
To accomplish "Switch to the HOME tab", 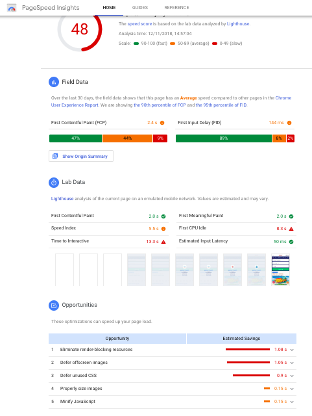I will pos(109,8).
